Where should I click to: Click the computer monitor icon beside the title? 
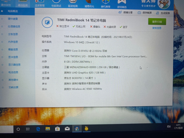47,22
